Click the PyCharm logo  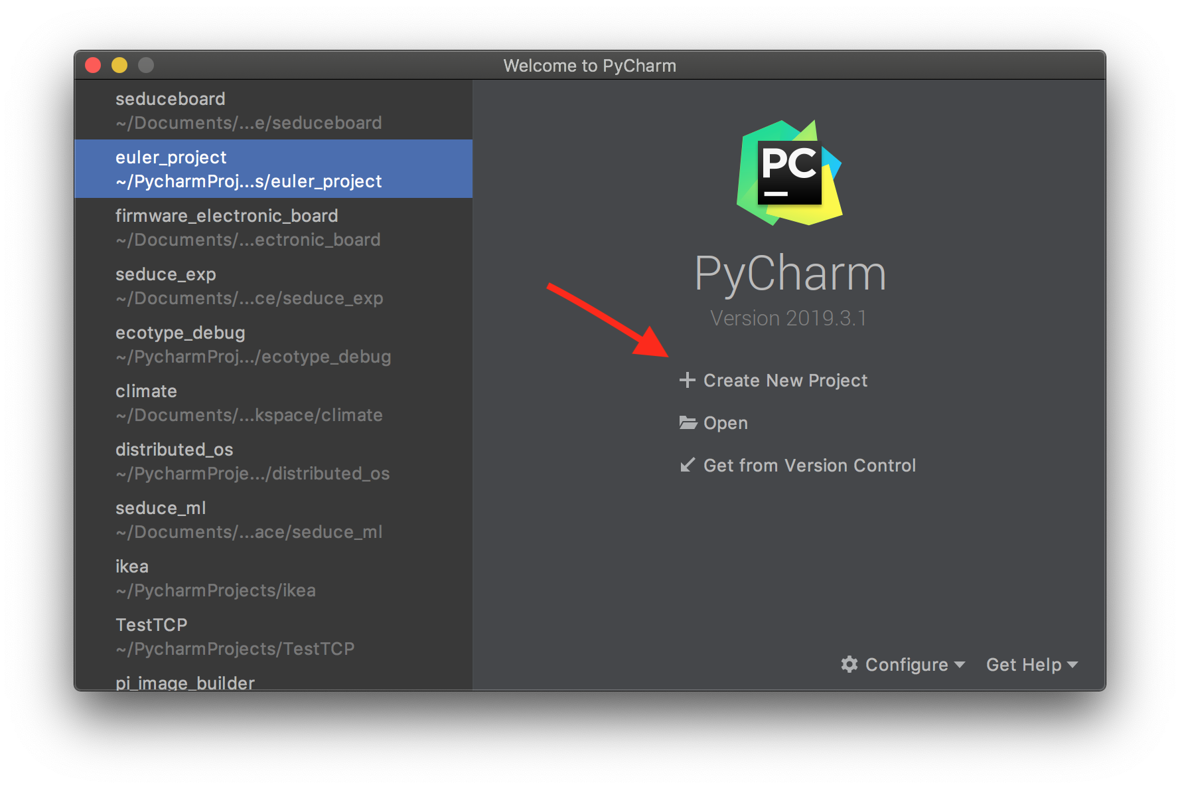pyautogui.click(x=789, y=173)
